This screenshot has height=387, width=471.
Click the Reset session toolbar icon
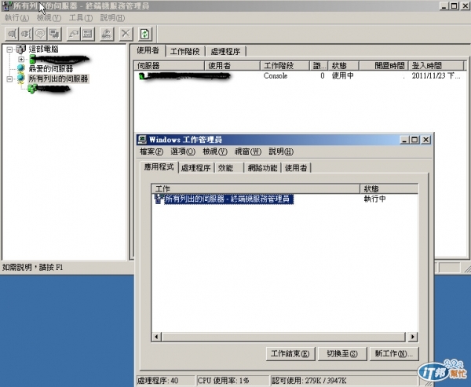[73, 34]
